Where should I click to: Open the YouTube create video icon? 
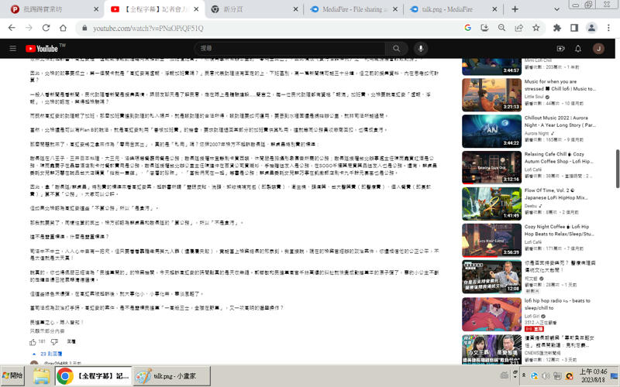click(x=560, y=49)
